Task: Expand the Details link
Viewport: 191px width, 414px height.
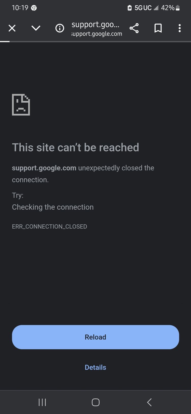Action: click(95, 367)
